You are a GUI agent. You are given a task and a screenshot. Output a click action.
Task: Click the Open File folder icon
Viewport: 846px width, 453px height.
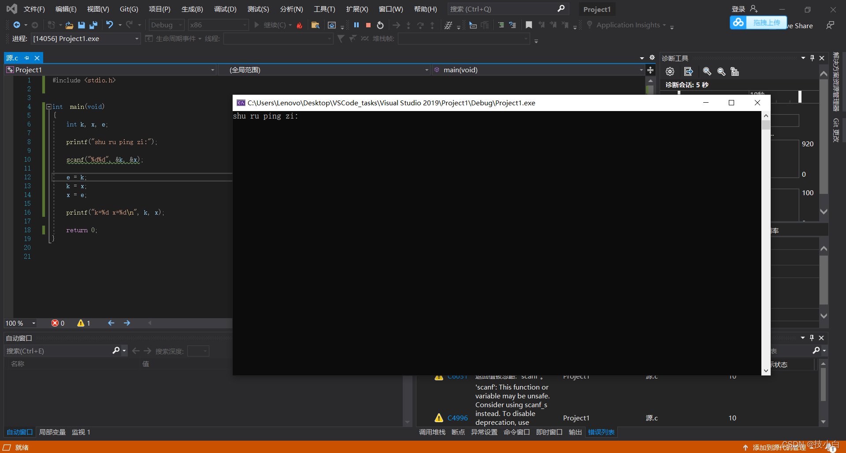click(x=69, y=25)
